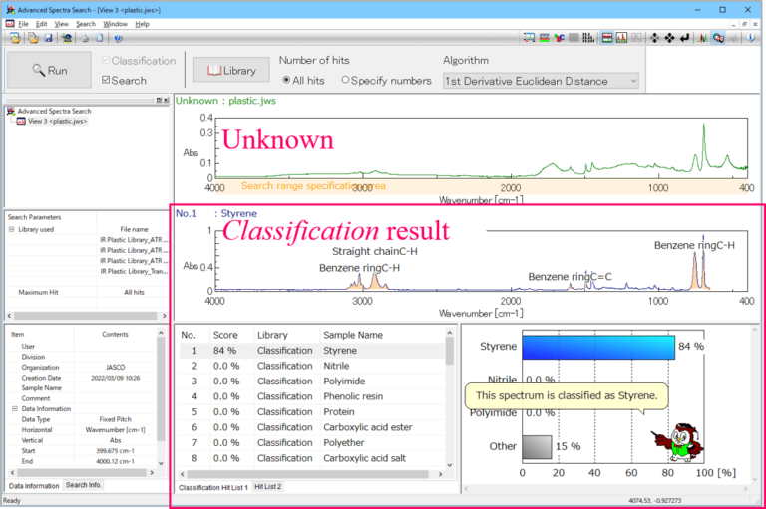Screen dimensions: 766x509
Task: Open the Edit menu
Action: point(42,24)
